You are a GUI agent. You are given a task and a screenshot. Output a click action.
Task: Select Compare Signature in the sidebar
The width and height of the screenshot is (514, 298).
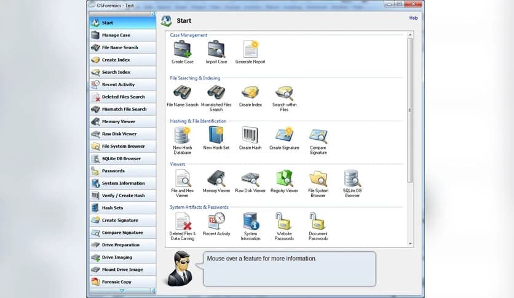point(122,232)
